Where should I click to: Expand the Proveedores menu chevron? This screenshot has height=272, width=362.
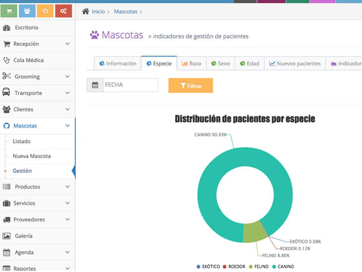pos(67,220)
